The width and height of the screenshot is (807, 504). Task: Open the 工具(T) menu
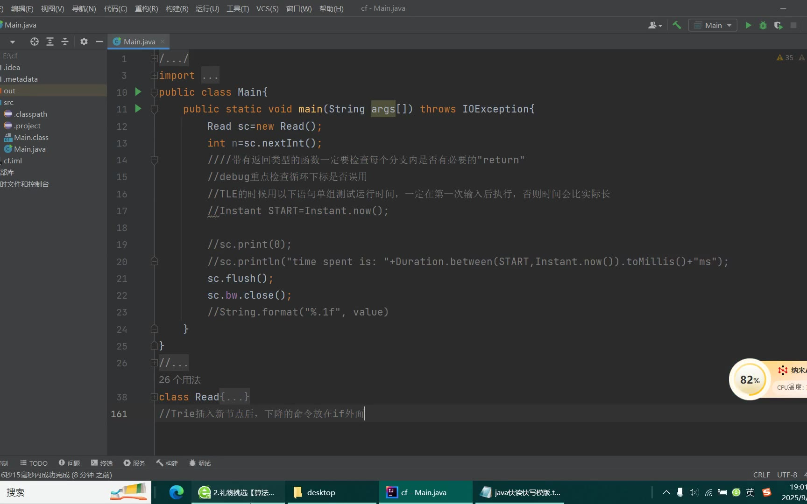click(x=238, y=8)
